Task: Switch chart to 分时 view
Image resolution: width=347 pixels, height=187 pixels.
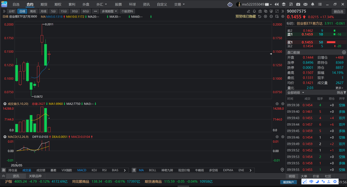Action: (12, 11)
